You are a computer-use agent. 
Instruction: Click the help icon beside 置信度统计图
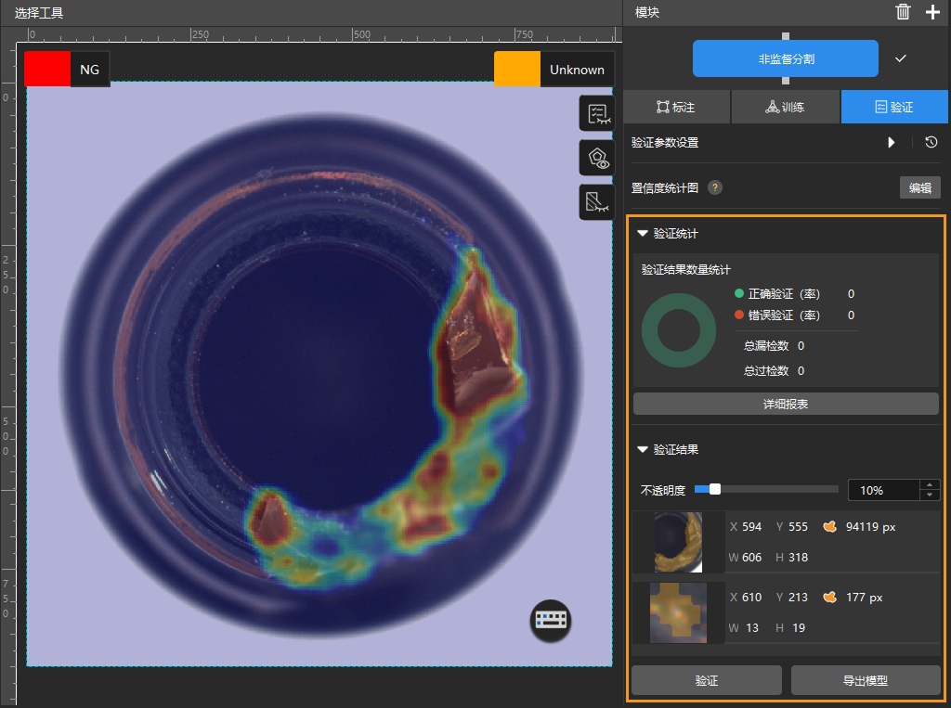point(715,187)
